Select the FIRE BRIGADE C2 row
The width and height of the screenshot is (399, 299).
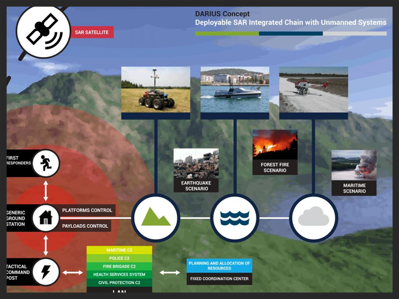119,267
